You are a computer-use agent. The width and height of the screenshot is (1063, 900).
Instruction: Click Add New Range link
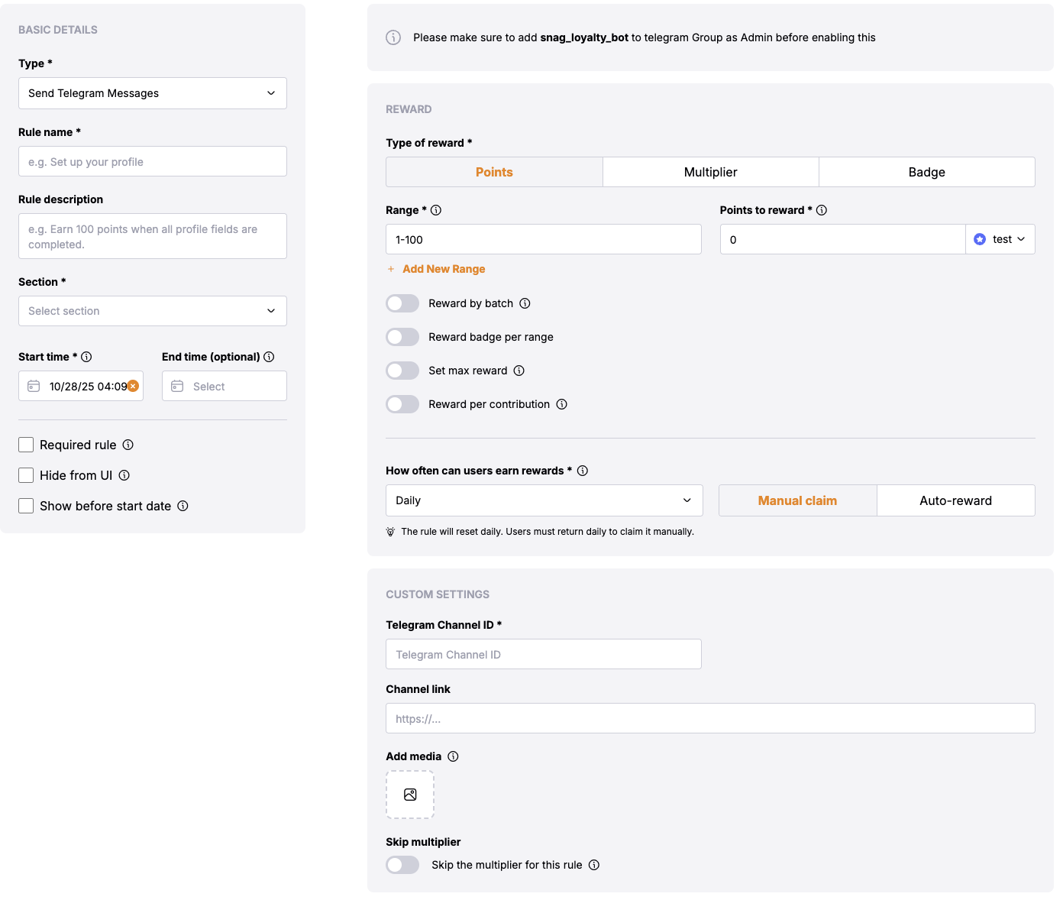(444, 269)
